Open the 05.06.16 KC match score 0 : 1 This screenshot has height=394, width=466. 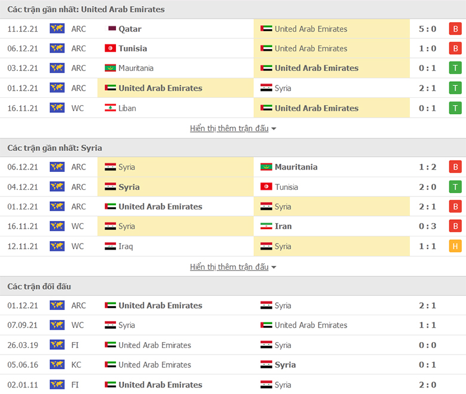427,365
